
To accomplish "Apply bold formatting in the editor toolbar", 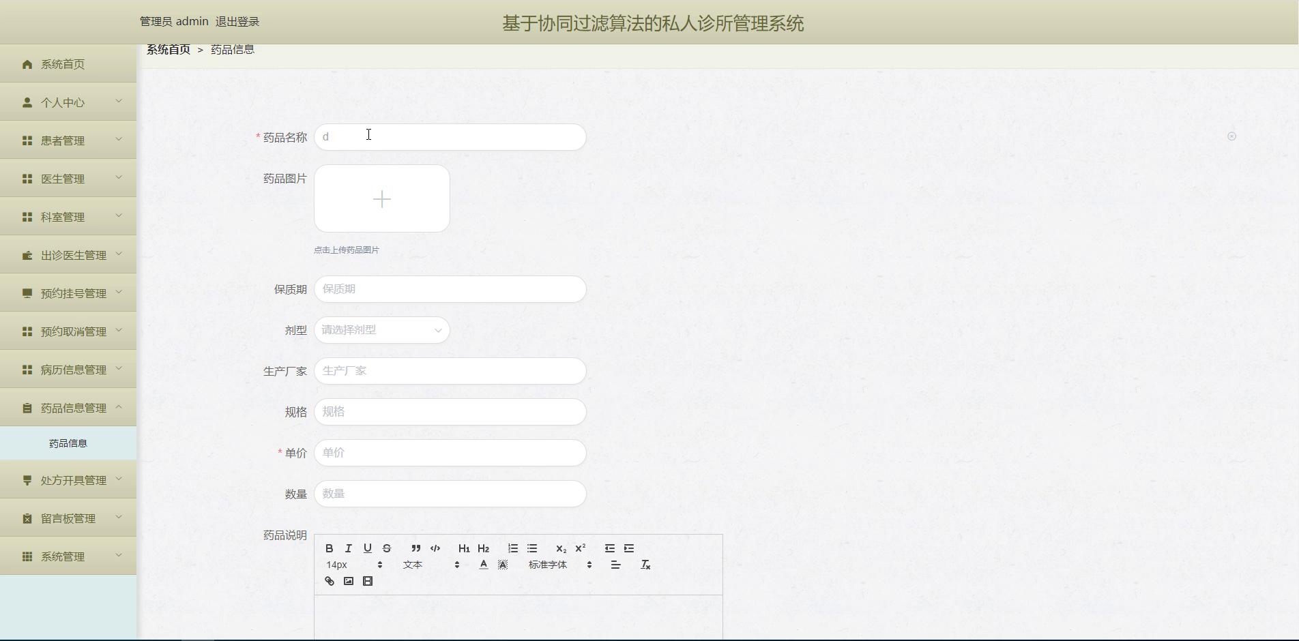I will coord(330,548).
